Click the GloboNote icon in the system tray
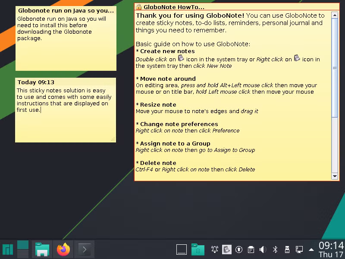The height and width of the screenshot is (259, 345). coord(227,250)
